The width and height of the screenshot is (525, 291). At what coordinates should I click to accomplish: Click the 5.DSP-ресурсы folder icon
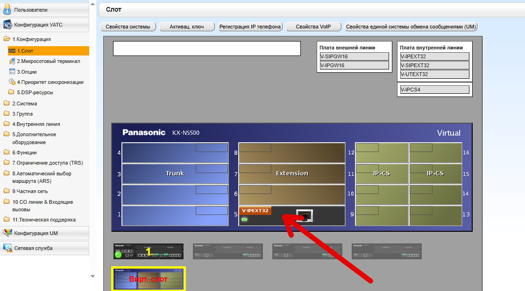tap(11, 92)
